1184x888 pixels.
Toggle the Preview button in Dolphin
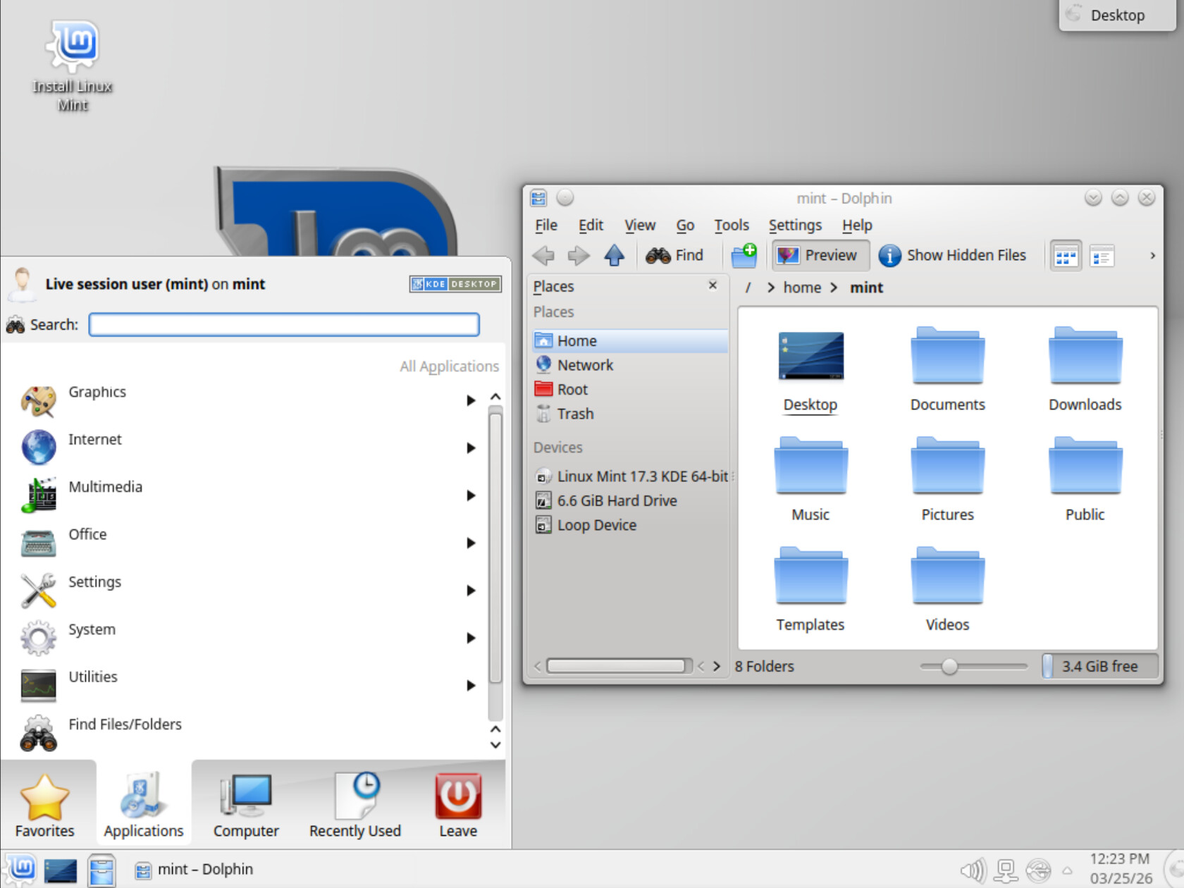820,255
